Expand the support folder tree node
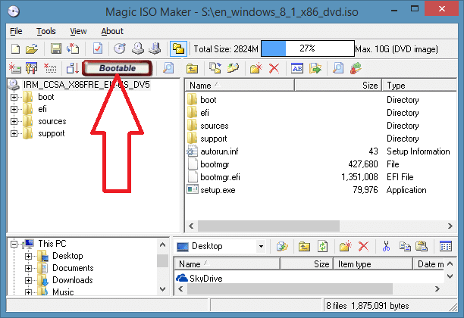Screen dimensions: 464x318 [14, 133]
